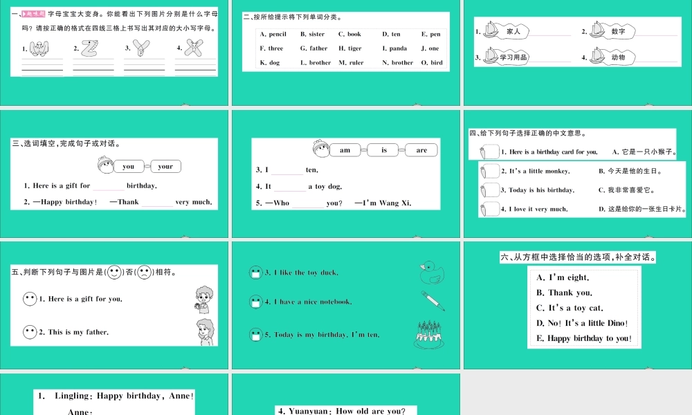Open the word classification list slide

point(346,53)
